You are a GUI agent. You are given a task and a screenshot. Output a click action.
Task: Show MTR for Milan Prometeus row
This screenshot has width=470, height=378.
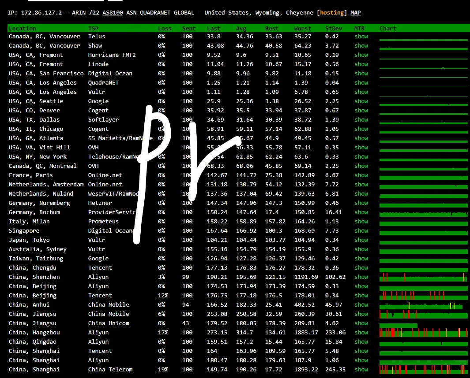[x=361, y=222]
